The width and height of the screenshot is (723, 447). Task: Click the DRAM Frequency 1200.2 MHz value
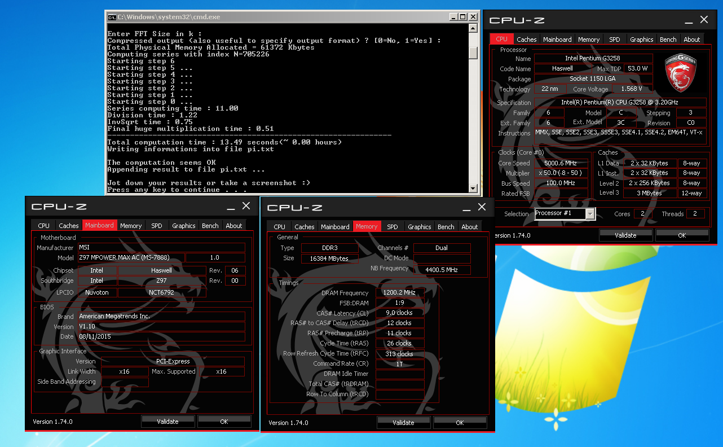pyautogui.click(x=400, y=293)
